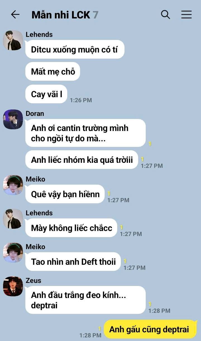Image resolution: width=201 pixels, height=341 pixels.
Task: Tap Meiko's avatar beside "Quê vậy bạn hiềnn"
Action: tap(13, 185)
